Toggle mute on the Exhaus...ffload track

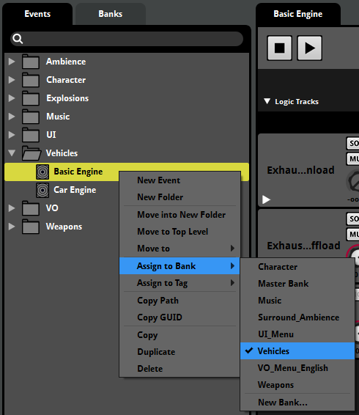(x=353, y=234)
